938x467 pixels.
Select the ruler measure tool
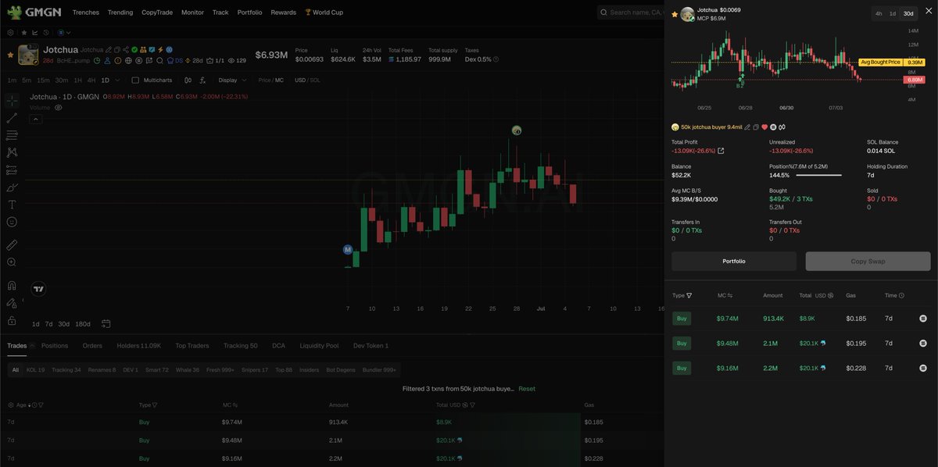(12, 245)
